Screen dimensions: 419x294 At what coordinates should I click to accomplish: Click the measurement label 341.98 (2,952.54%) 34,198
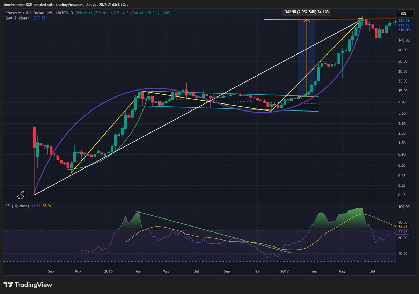(307, 12)
